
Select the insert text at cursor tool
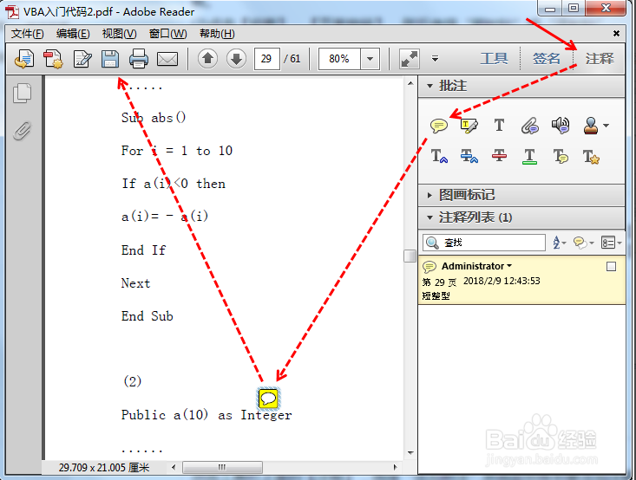pyautogui.click(x=439, y=156)
